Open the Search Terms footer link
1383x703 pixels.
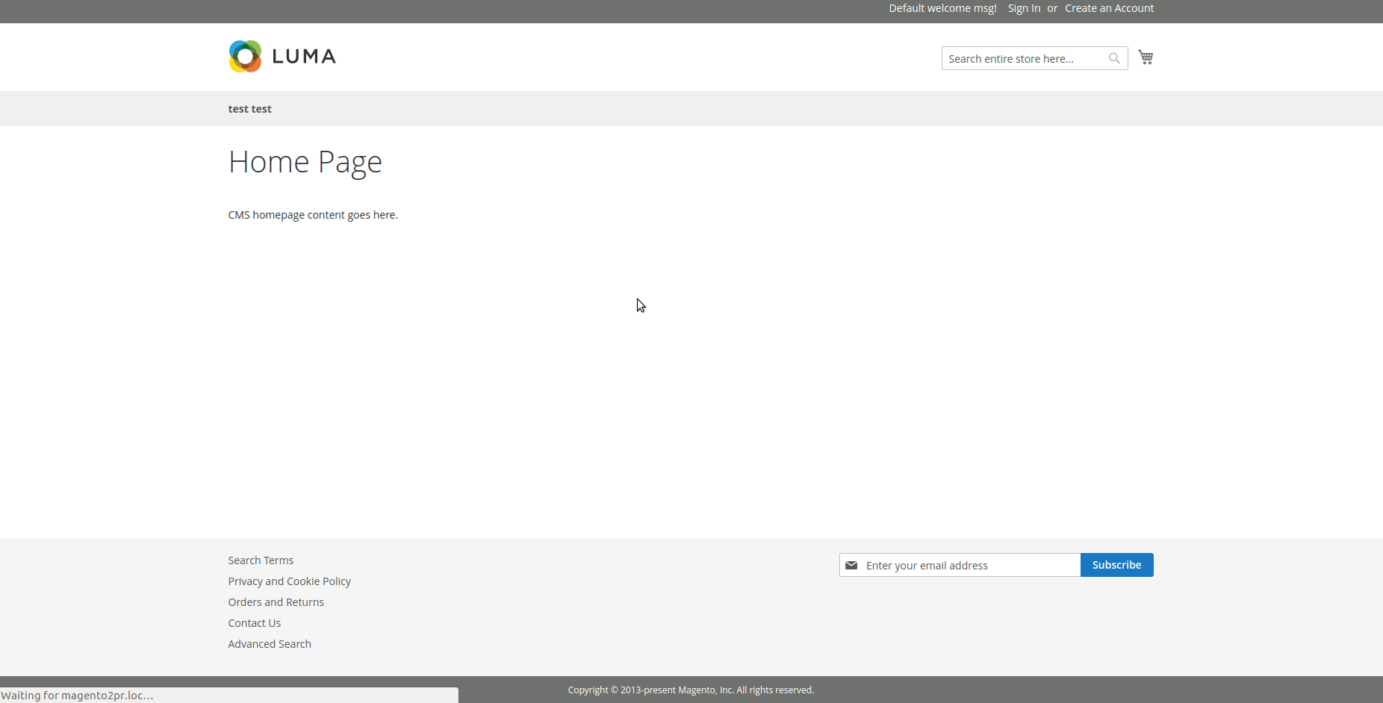click(x=261, y=560)
